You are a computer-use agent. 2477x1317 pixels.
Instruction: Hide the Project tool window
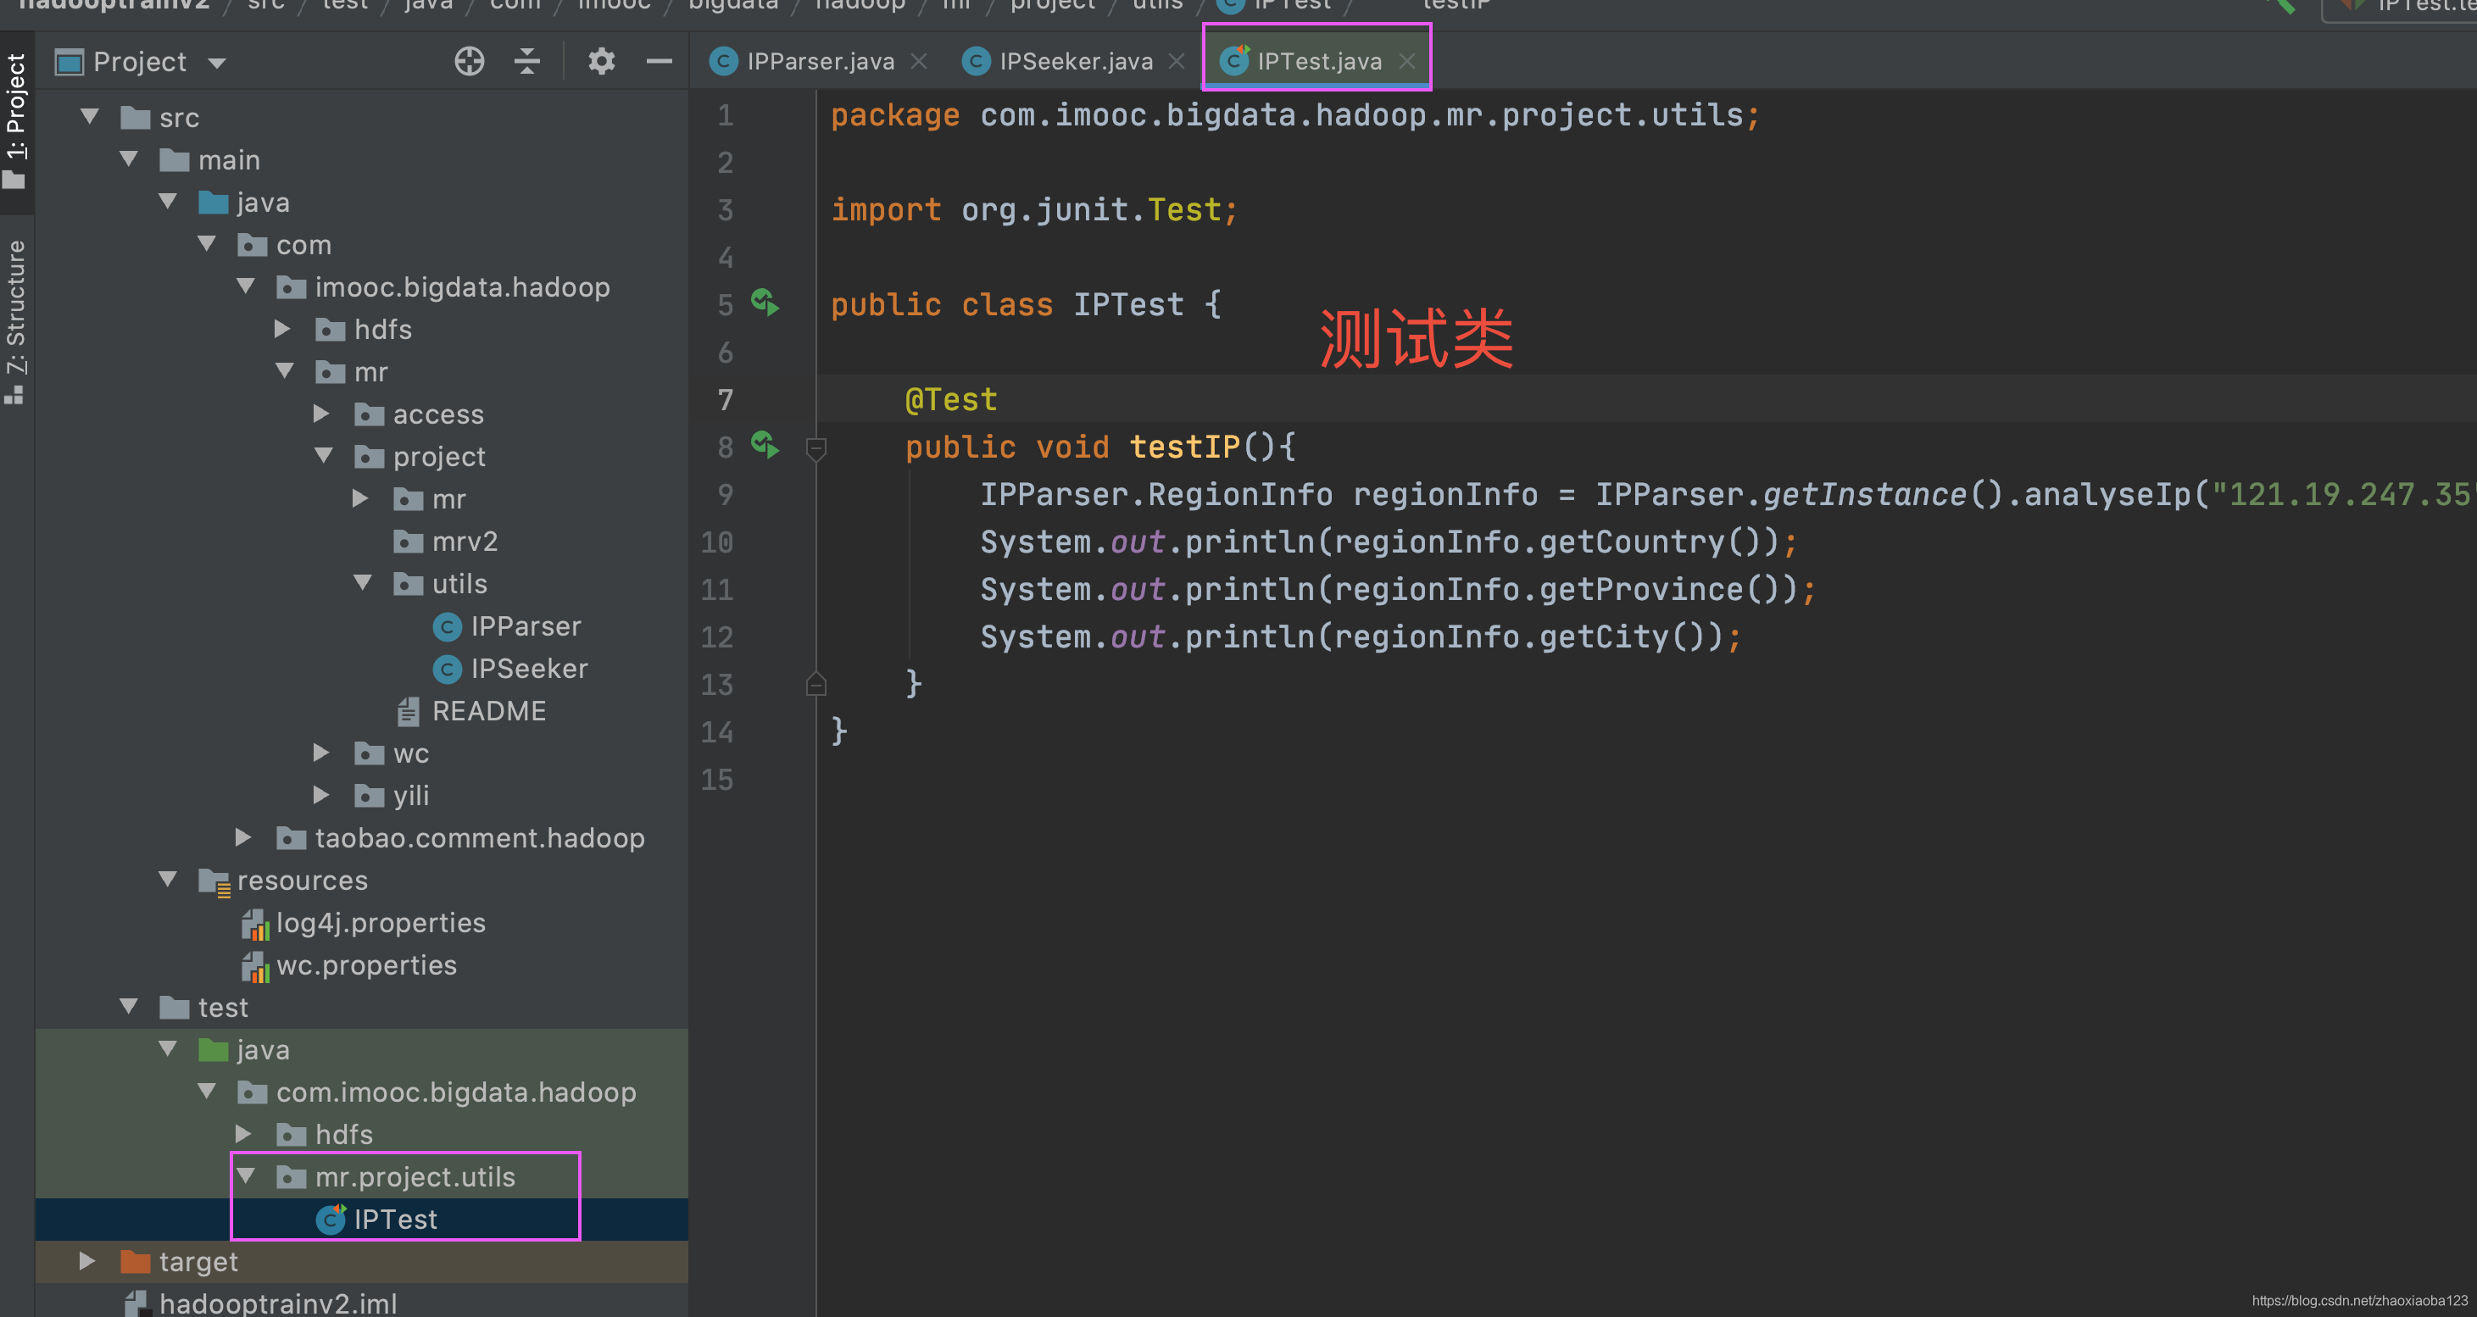coord(659,62)
